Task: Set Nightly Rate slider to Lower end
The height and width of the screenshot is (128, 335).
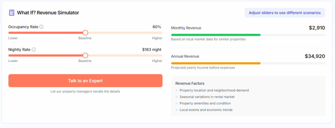Action: [9, 55]
